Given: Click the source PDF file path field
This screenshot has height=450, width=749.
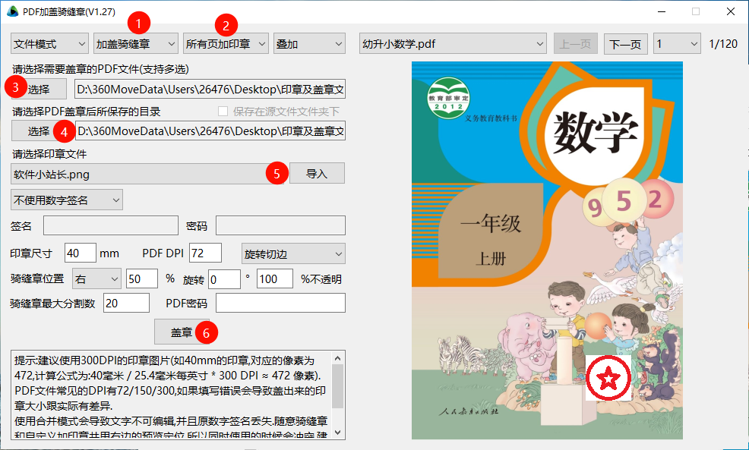Looking at the screenshot, I should 210,90.
